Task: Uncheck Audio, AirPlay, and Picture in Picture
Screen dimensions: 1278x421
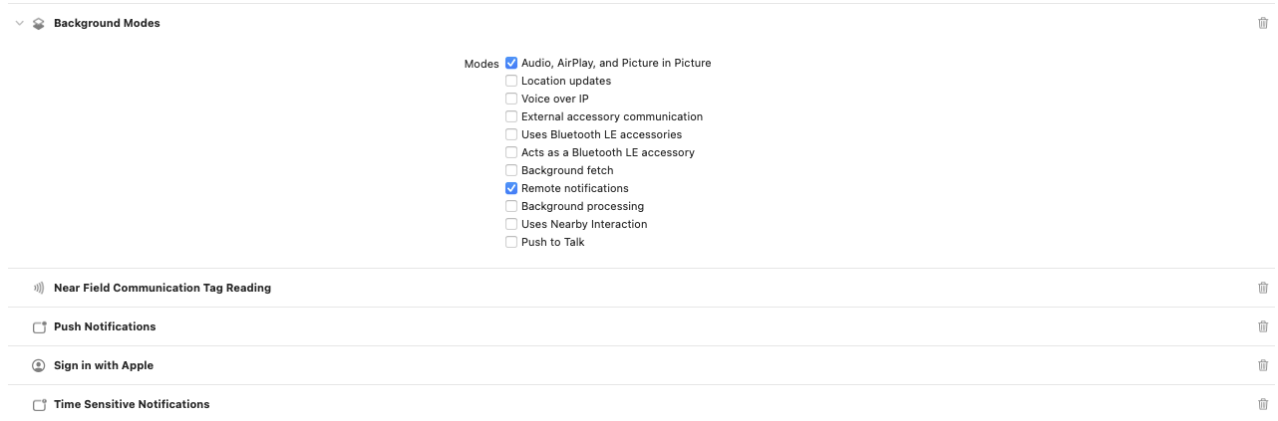Action: pos(511,63)
